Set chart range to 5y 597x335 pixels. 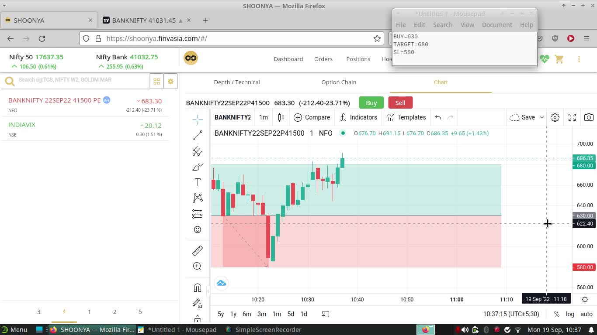coord(221,314)
